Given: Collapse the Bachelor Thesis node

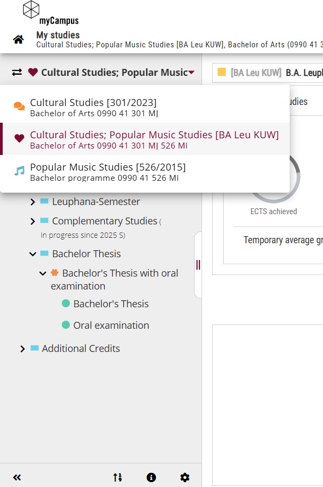Looking at the screenshot, I should coord(33,254).
